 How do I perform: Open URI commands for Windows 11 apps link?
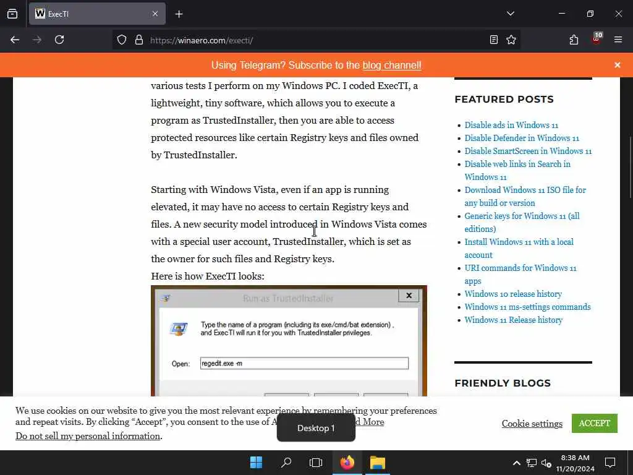point(520,274)
